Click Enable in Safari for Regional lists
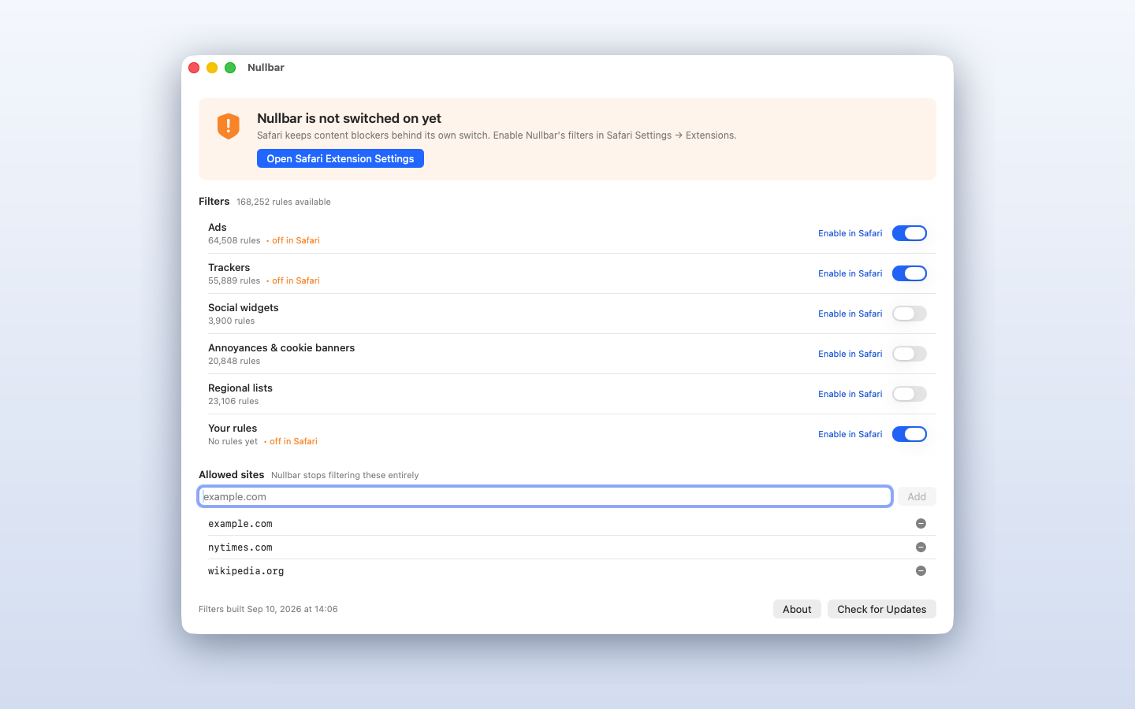 pos(850,394)
